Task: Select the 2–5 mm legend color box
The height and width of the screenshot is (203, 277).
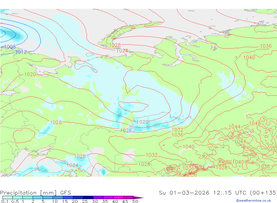Action: 38,197
